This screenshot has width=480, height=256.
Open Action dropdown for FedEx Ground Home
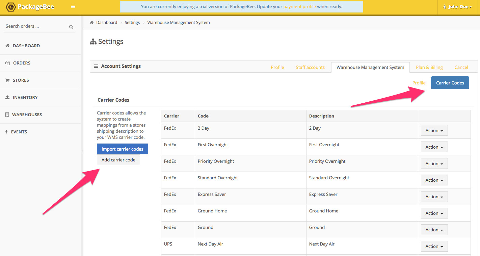tap(434, 213)
